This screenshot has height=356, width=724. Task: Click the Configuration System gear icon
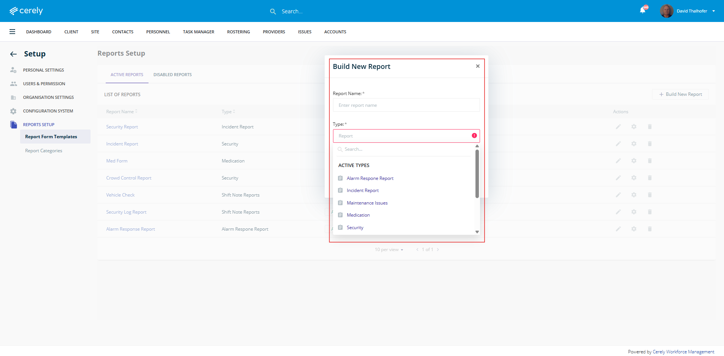point(13,111)
